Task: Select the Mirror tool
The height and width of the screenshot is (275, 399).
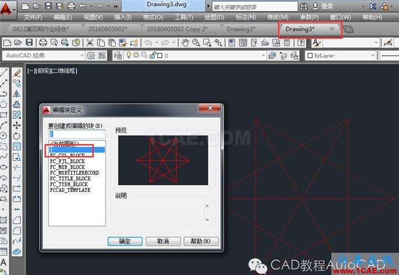Action: [x=17, y=94]
